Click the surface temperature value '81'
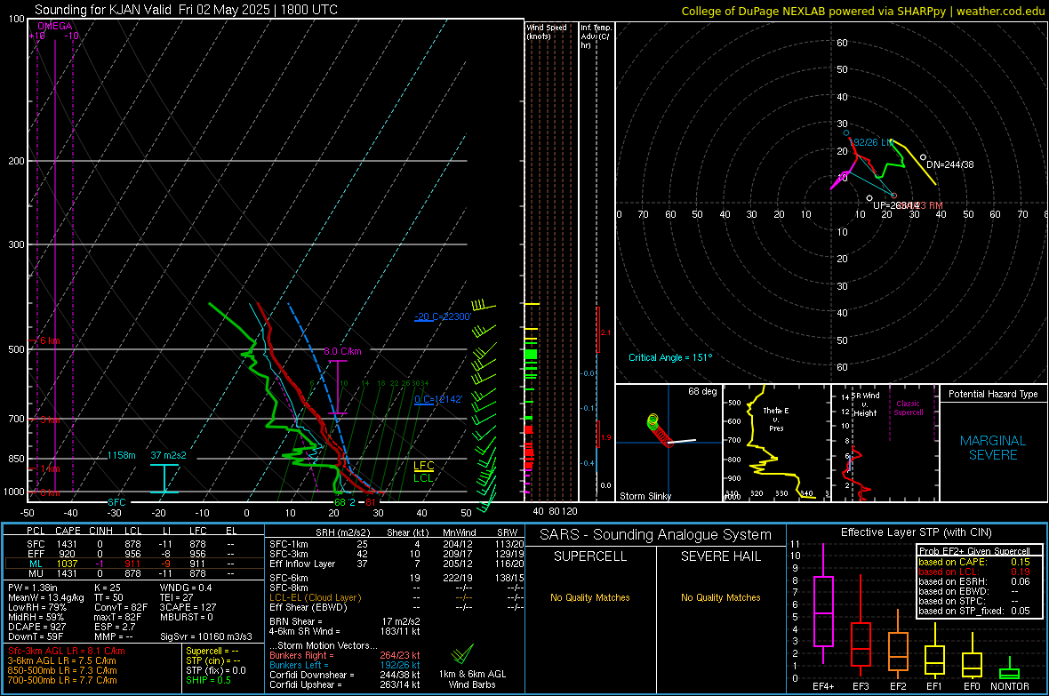The image size is (1049, 696). (x=371, y=502)
